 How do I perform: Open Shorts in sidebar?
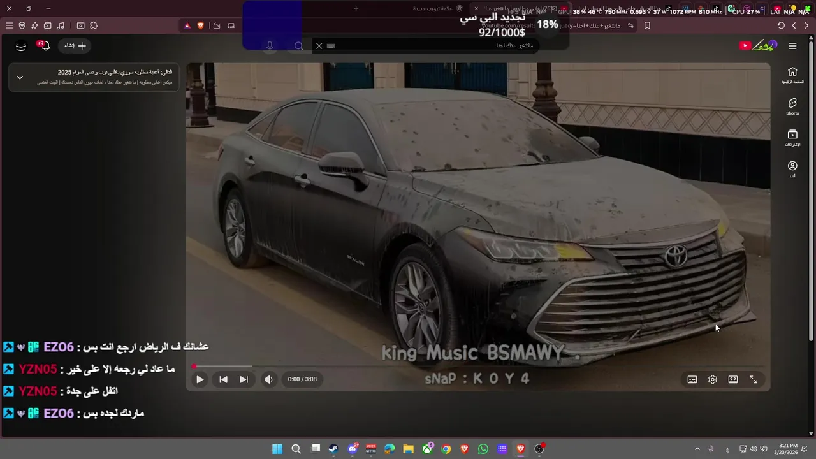tap(792, 106)
